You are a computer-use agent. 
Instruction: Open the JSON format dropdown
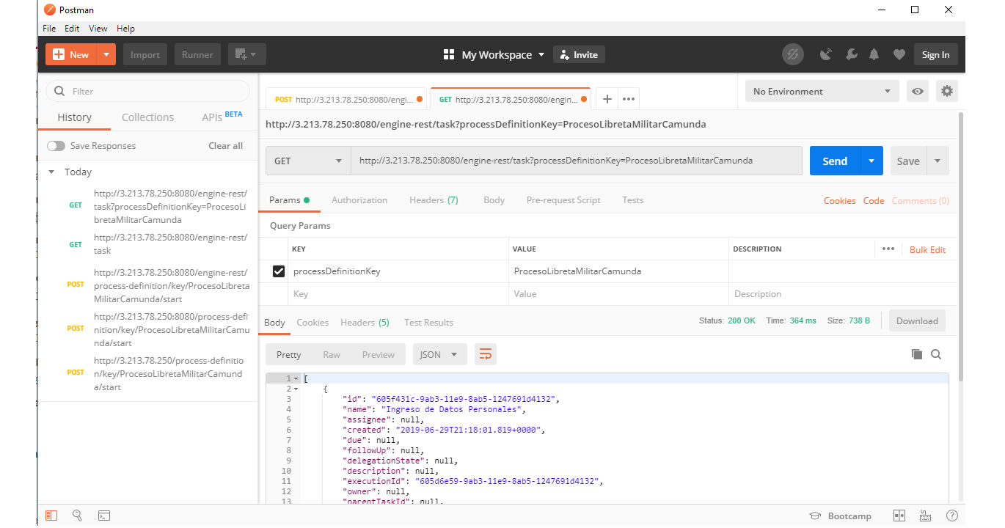coord(439,354)
